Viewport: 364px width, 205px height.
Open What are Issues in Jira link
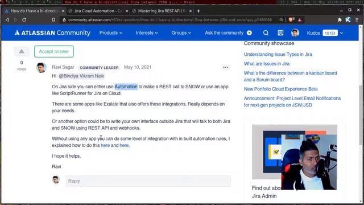(267, 63)
